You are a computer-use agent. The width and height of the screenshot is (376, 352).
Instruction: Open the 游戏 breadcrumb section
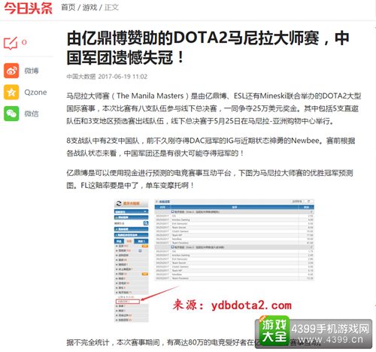pyautogui.click(x=89, y=8)
